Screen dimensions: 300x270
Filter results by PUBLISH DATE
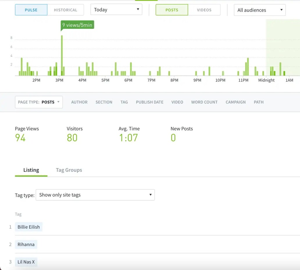[149, 102]
